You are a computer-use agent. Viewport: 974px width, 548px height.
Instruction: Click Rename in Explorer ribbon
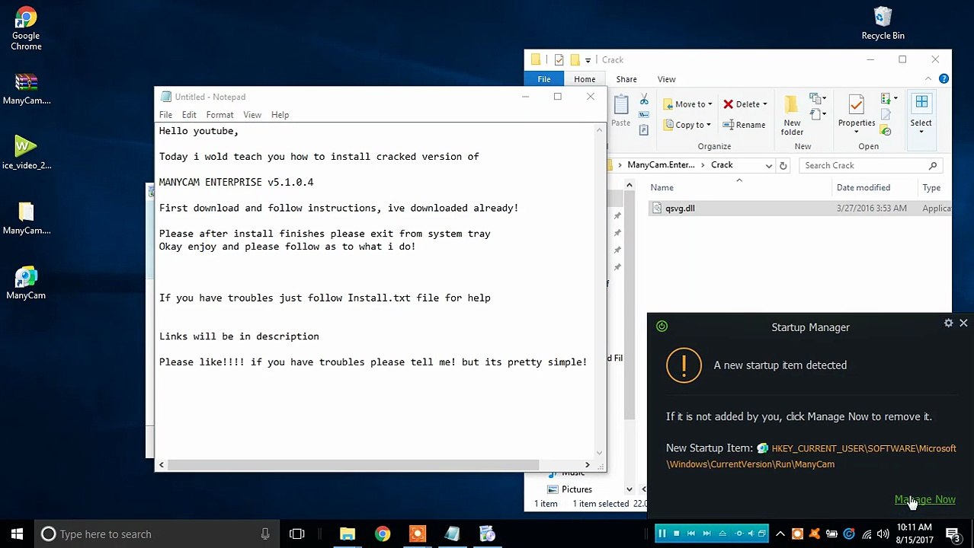pyautogui.click(x=745, y=125)
